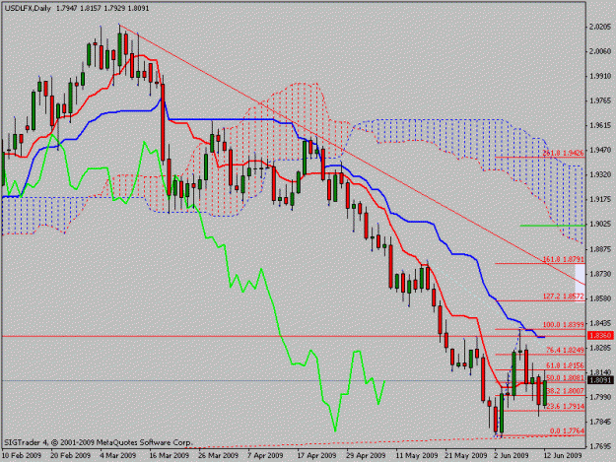Click the 1.7695 price axis label
The width and height of the screenshot is (616, 462).
(x=600, y=446)
